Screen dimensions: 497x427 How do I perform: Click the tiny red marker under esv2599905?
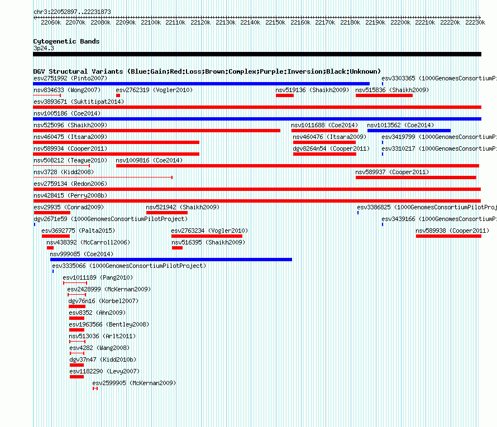(x=95, y=388)
